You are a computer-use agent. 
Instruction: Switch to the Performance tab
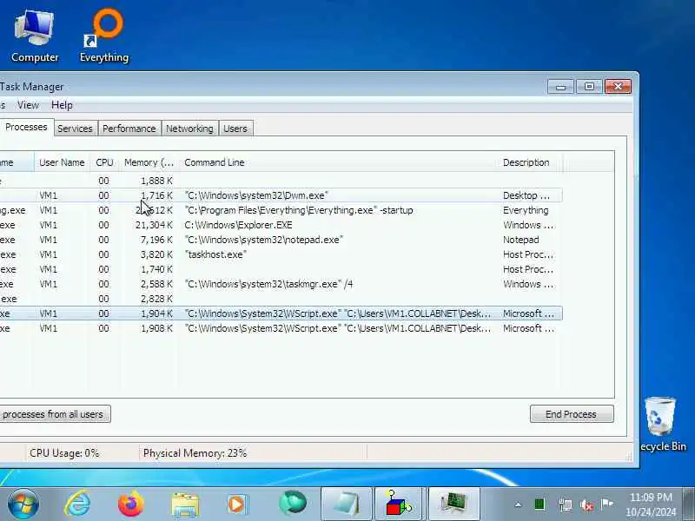(129, 129)
